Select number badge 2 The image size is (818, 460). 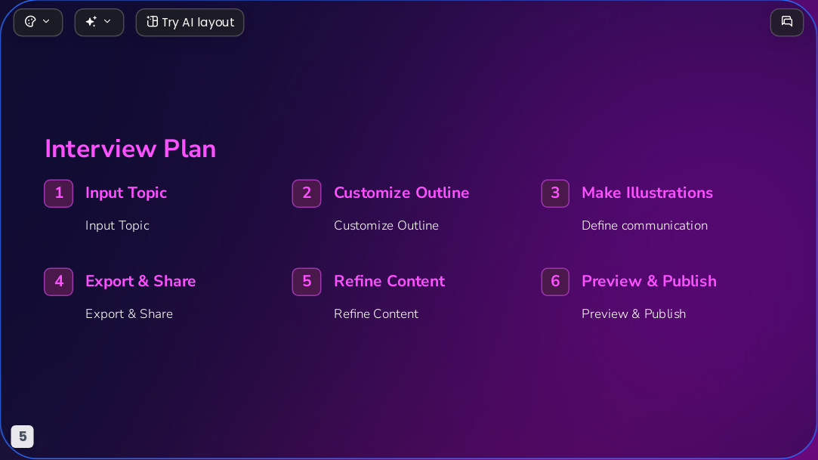click(307, 193)
